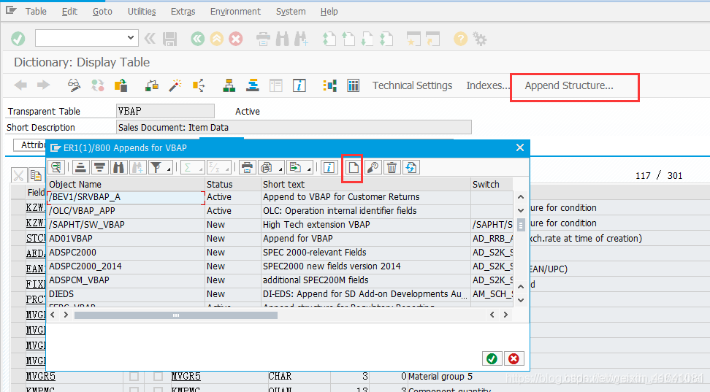Open the Export dropdown in Appends dialog

299,167
